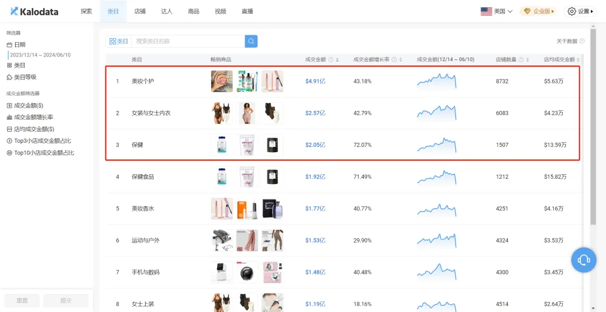Click the 成交金额 column info icon
The width and height of the screenshot is (606, 312).
tap(331, 59)
